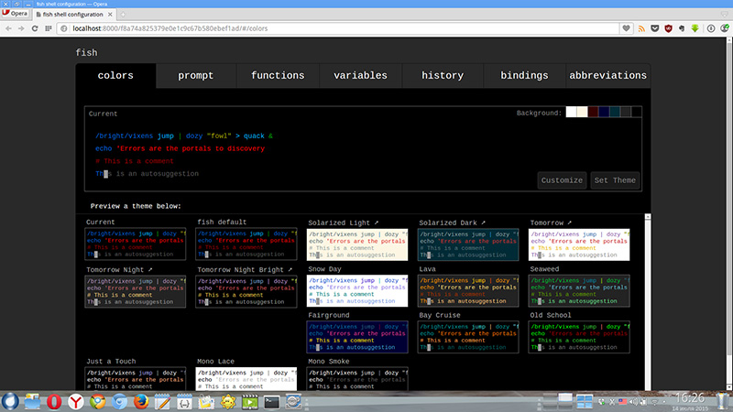Switch to the colors tab
733x412 pixels.
(x=115, y=76)
